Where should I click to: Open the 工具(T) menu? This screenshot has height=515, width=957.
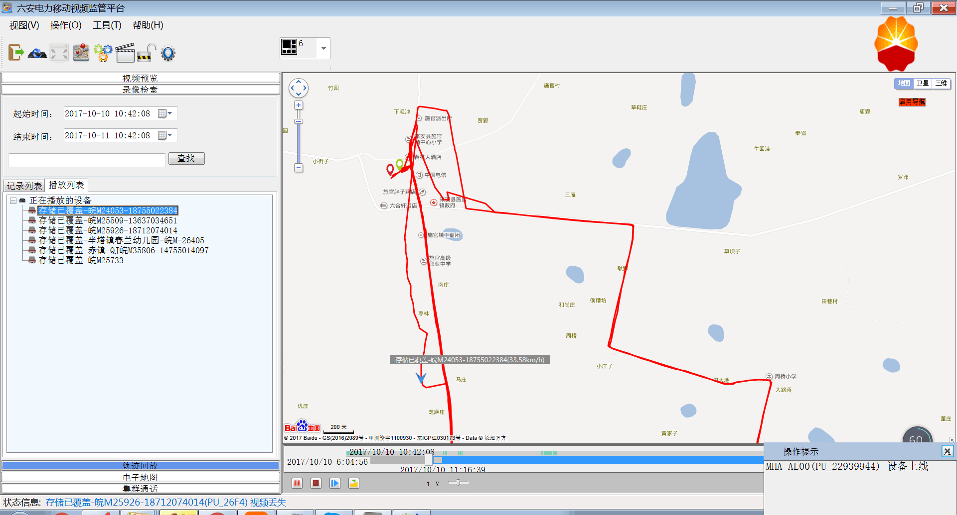[x=107, y=25]
